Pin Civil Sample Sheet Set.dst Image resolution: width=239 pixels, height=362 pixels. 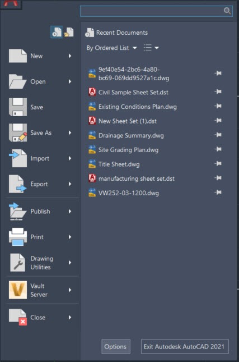(218, 91)
